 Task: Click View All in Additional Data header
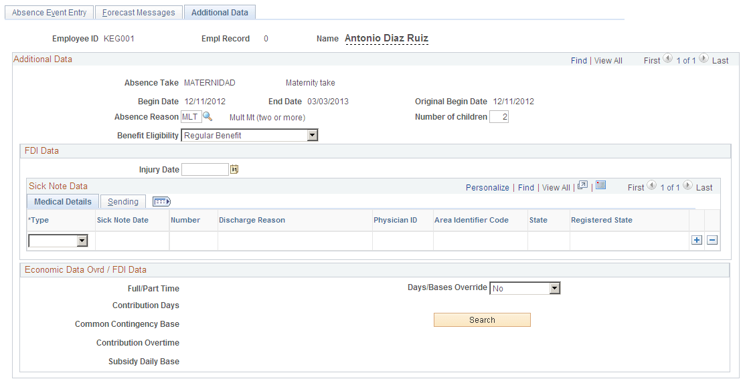tap(608, 61)
